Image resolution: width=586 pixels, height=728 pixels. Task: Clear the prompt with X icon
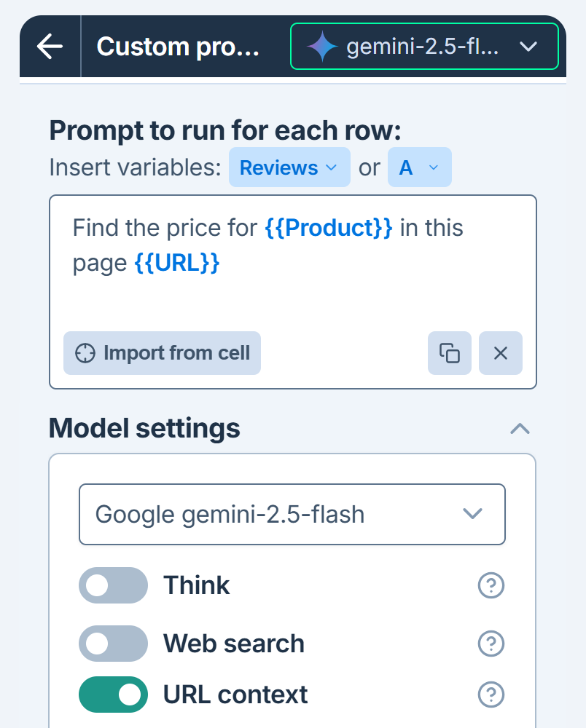(x=500, y=353)
